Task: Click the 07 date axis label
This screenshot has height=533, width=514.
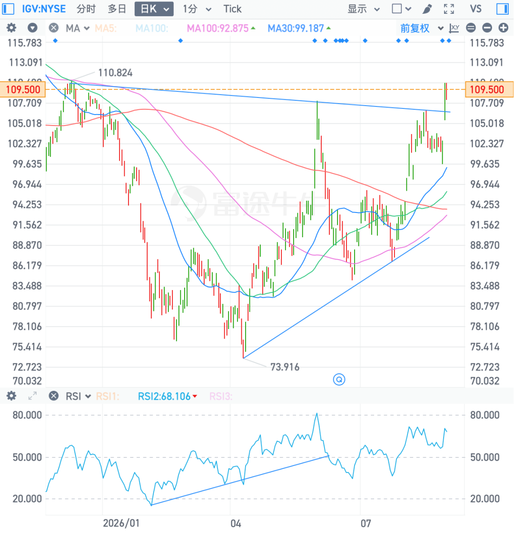Action: coord(366,523)
